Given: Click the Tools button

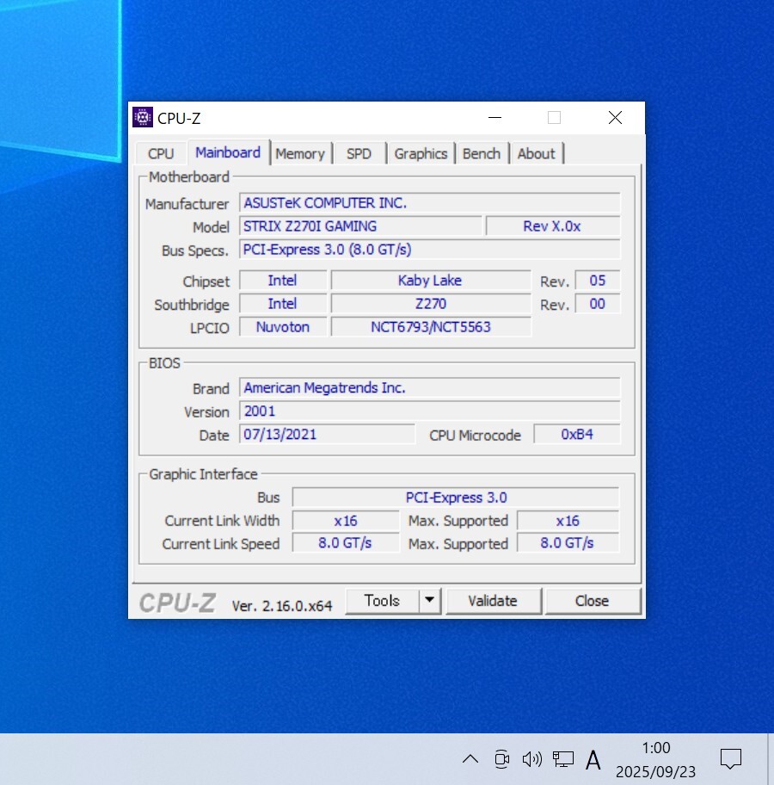Looking at the screenshot, I should pos(382,601).
